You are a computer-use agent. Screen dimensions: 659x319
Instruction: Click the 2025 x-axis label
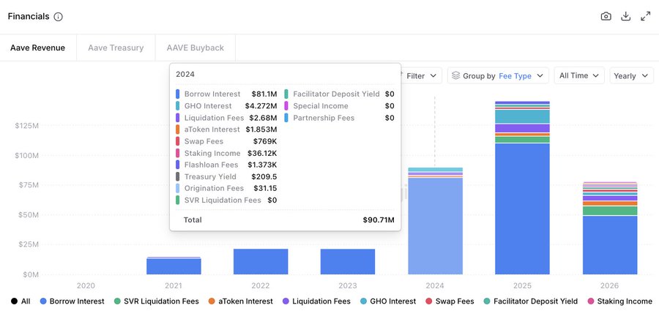click(522, 285)
